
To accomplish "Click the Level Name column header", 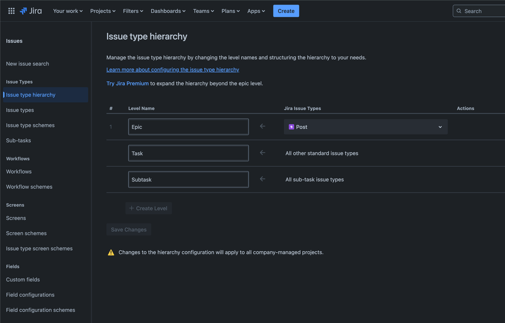I will (x=142, y=109).
